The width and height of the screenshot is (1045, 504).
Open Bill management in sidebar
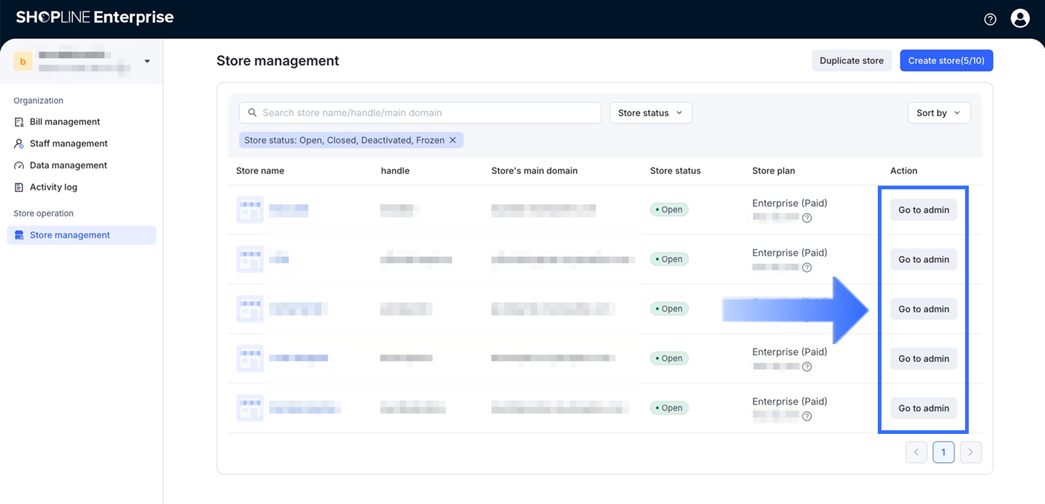point(65,122)
